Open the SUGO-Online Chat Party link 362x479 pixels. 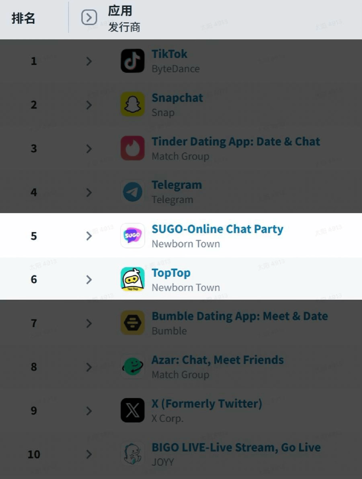tap(217, 229)
